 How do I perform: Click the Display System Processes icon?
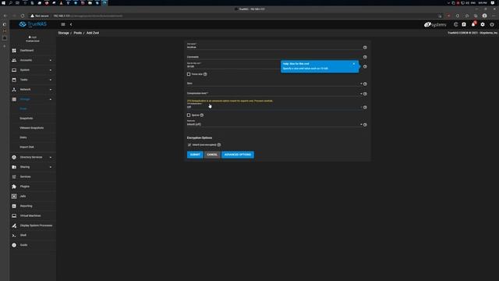14,226
